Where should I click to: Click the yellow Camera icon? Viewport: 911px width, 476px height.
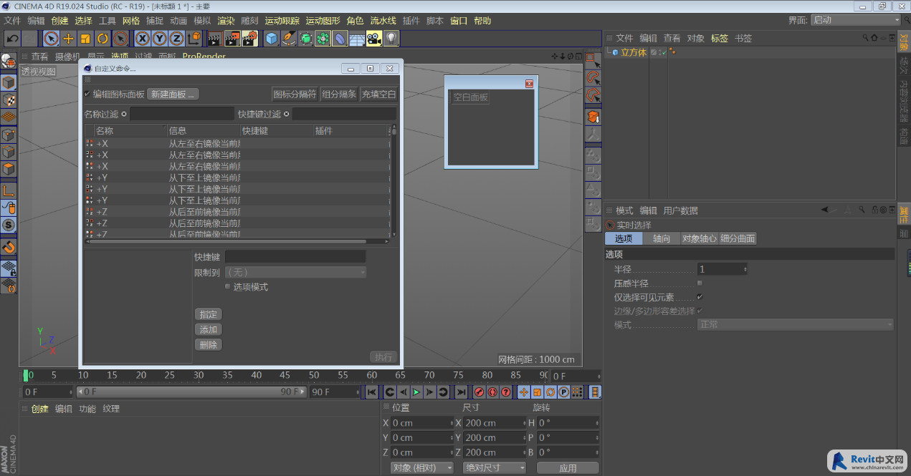[373, 38]
